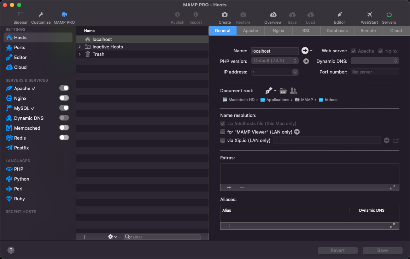Click the open-host arrow beside Name field
Image resolution: width=410 pixels, height=259 pixels.
coord(305,51)
